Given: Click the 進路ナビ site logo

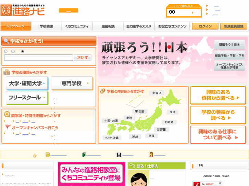Looking at the screenshot, I should click(x=23, y=10).
